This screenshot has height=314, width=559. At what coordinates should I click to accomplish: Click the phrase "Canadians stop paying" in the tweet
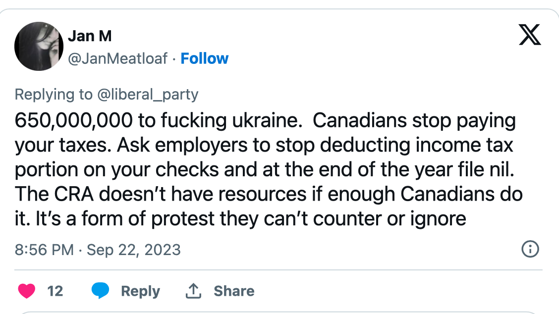[414, 121]
